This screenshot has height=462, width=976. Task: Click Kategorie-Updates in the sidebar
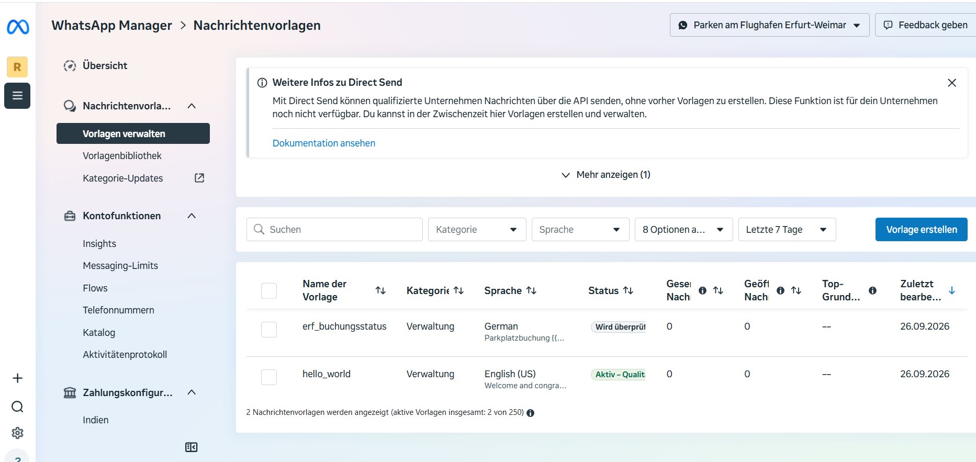(x=123, y=178)
